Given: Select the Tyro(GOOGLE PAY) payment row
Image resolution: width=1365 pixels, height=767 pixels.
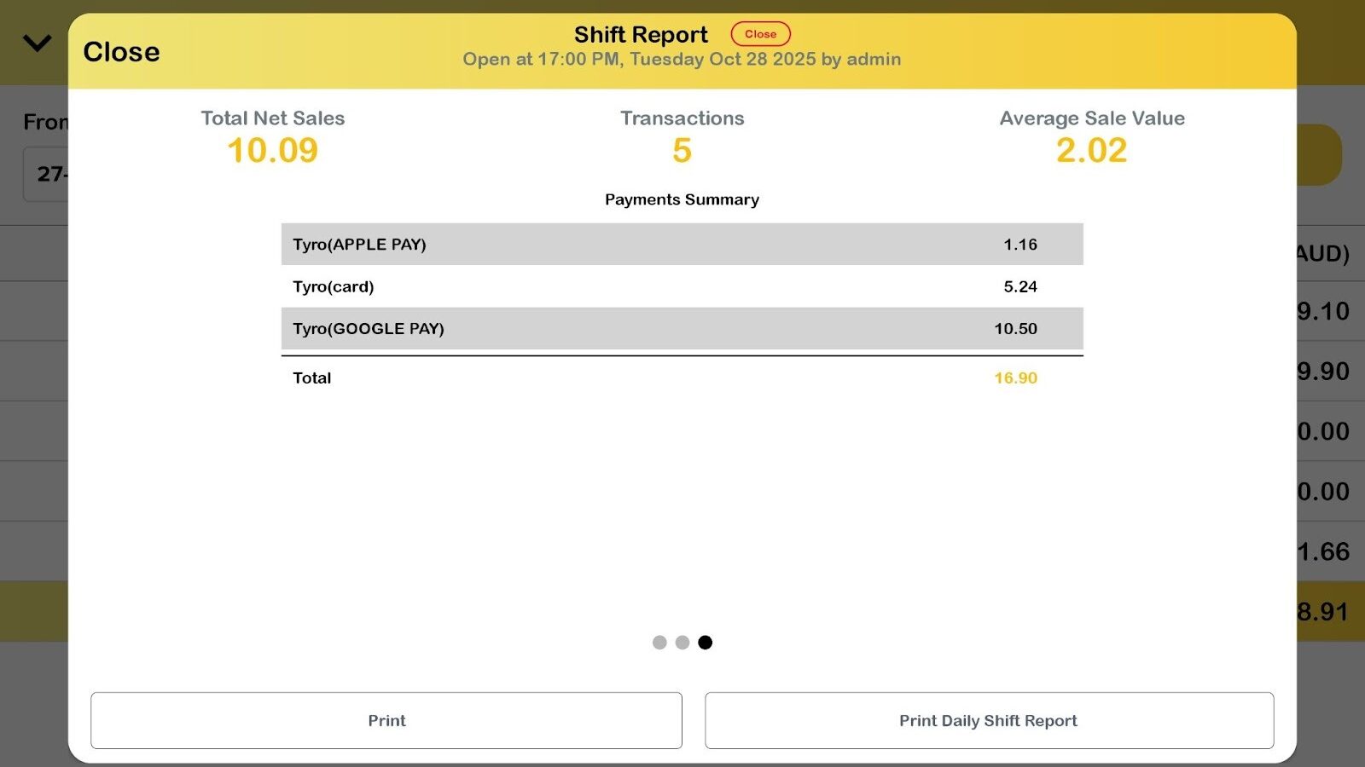Looking at the screenshot, I should coord(682,329).
